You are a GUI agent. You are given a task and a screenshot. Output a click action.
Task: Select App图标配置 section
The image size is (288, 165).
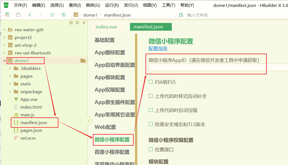click(110, 53)
